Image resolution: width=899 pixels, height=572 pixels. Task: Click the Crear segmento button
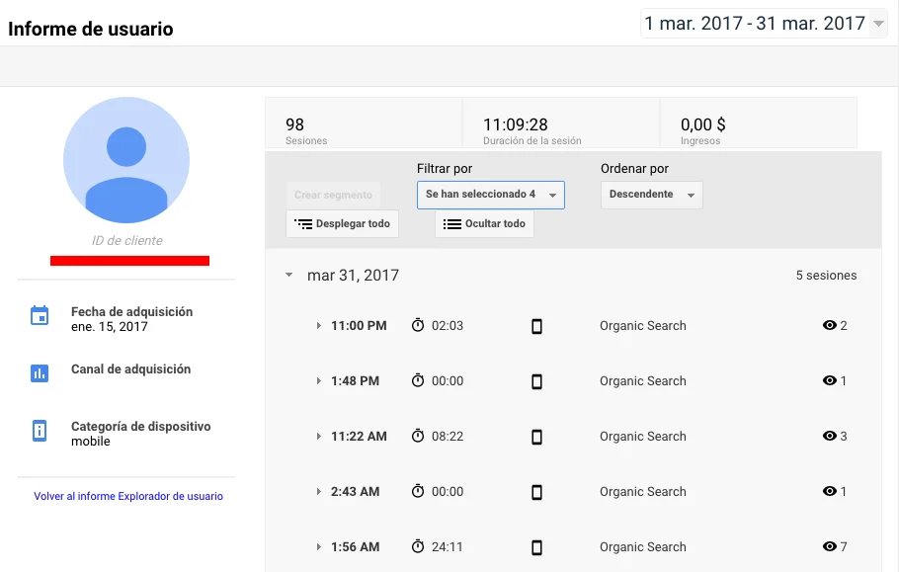pos(333,195)
